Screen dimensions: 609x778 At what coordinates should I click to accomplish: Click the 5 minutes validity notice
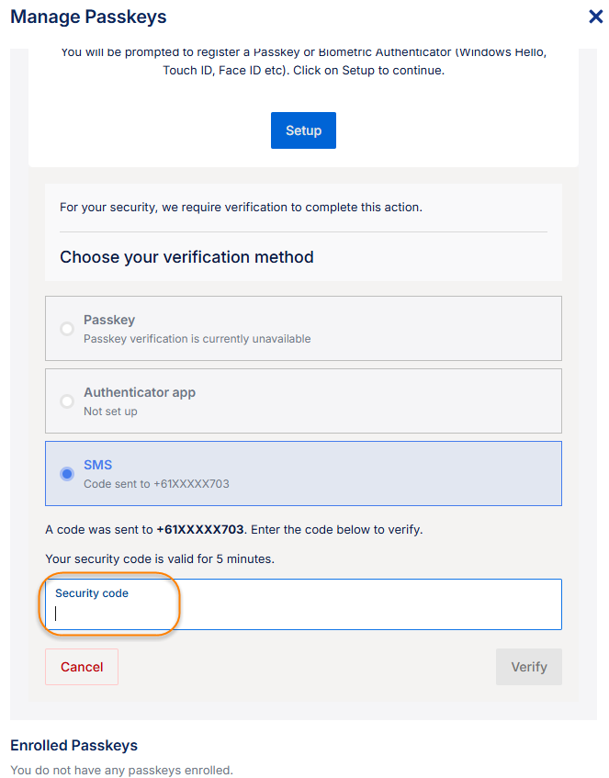(x=160, y=558)
